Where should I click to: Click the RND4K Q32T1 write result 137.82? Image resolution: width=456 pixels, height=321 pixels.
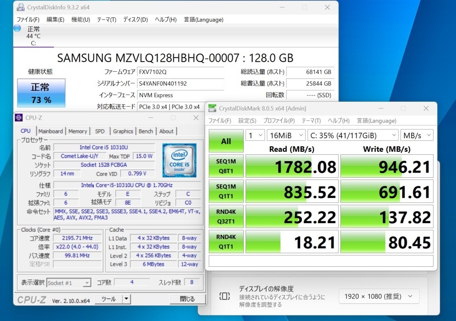[387, 216]
